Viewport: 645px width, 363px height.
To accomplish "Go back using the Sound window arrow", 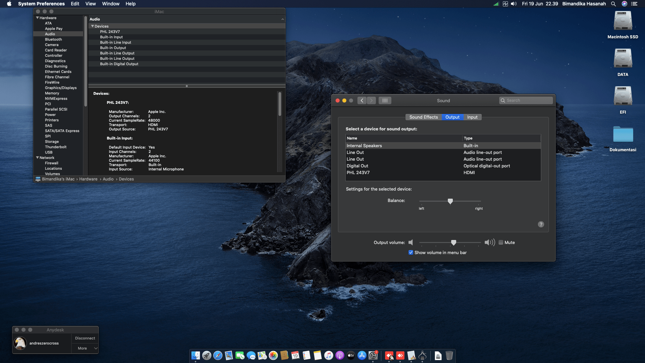I will pyautogui.click(x=362, y=100).
